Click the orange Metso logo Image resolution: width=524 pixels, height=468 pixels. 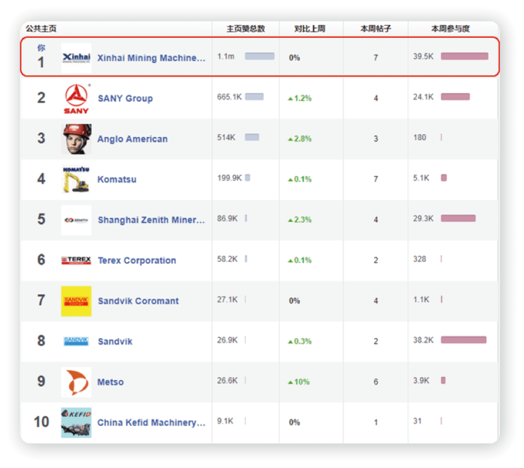(76, 382)
